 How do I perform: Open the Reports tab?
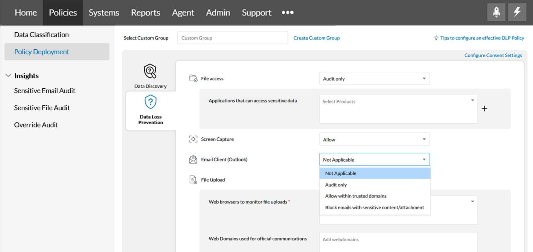tap(146, 12)
